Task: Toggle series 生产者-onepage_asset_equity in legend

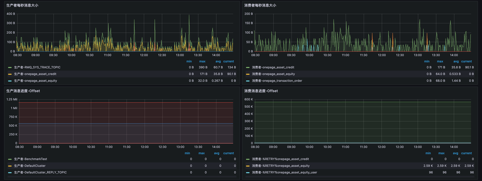Action: 35,81
